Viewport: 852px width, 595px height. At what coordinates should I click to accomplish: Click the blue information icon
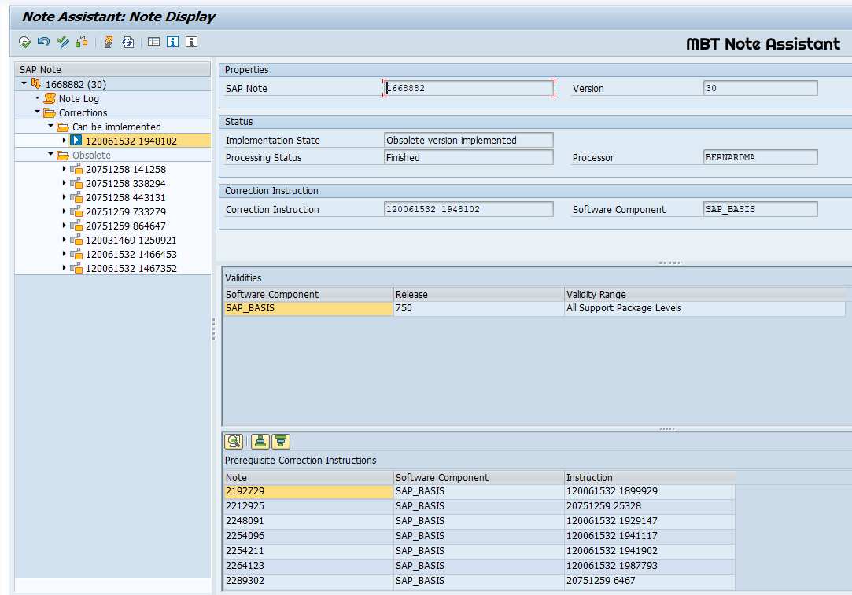click(x=172, y=42)
